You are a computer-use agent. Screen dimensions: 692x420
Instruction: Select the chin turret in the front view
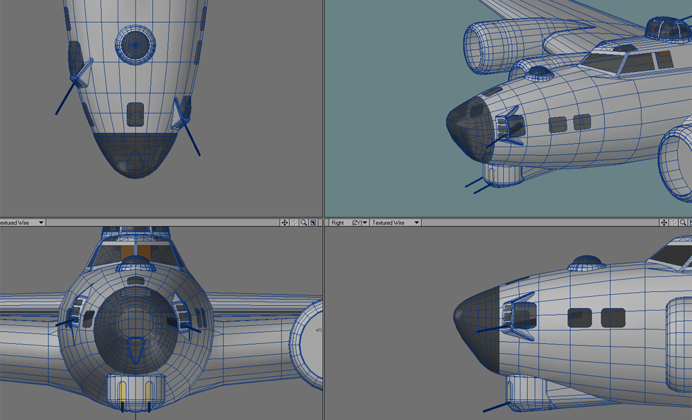[x=135, y=391]
